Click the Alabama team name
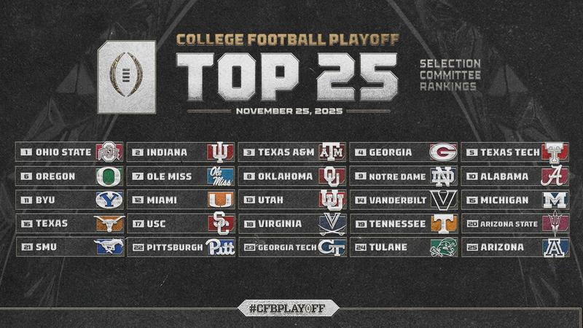 tap(501, 176)
